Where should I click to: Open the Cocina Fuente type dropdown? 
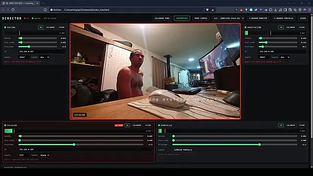(x=45, y=57)
